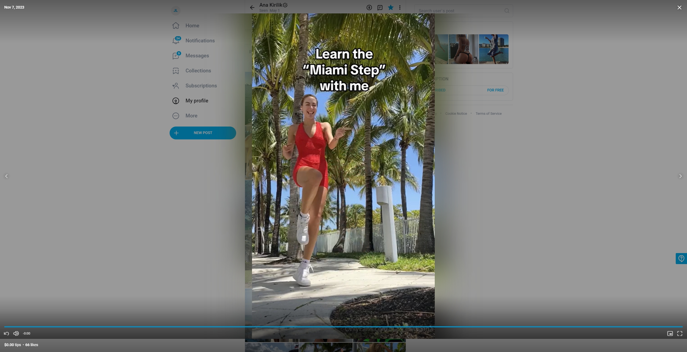This screenshot has width=687, height=352.
Task: Click the video progress bar
Action: point(343,327)
